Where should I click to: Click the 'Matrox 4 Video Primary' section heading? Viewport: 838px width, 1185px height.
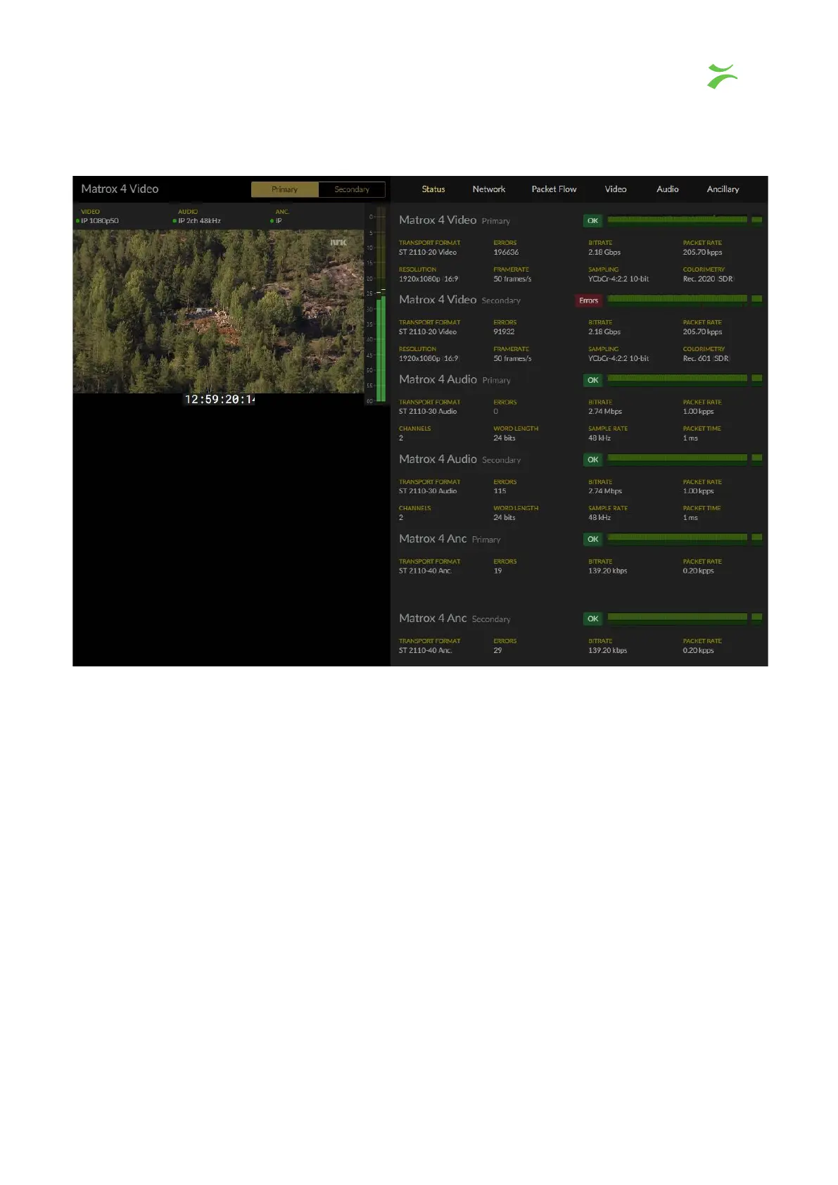point(455,220)
